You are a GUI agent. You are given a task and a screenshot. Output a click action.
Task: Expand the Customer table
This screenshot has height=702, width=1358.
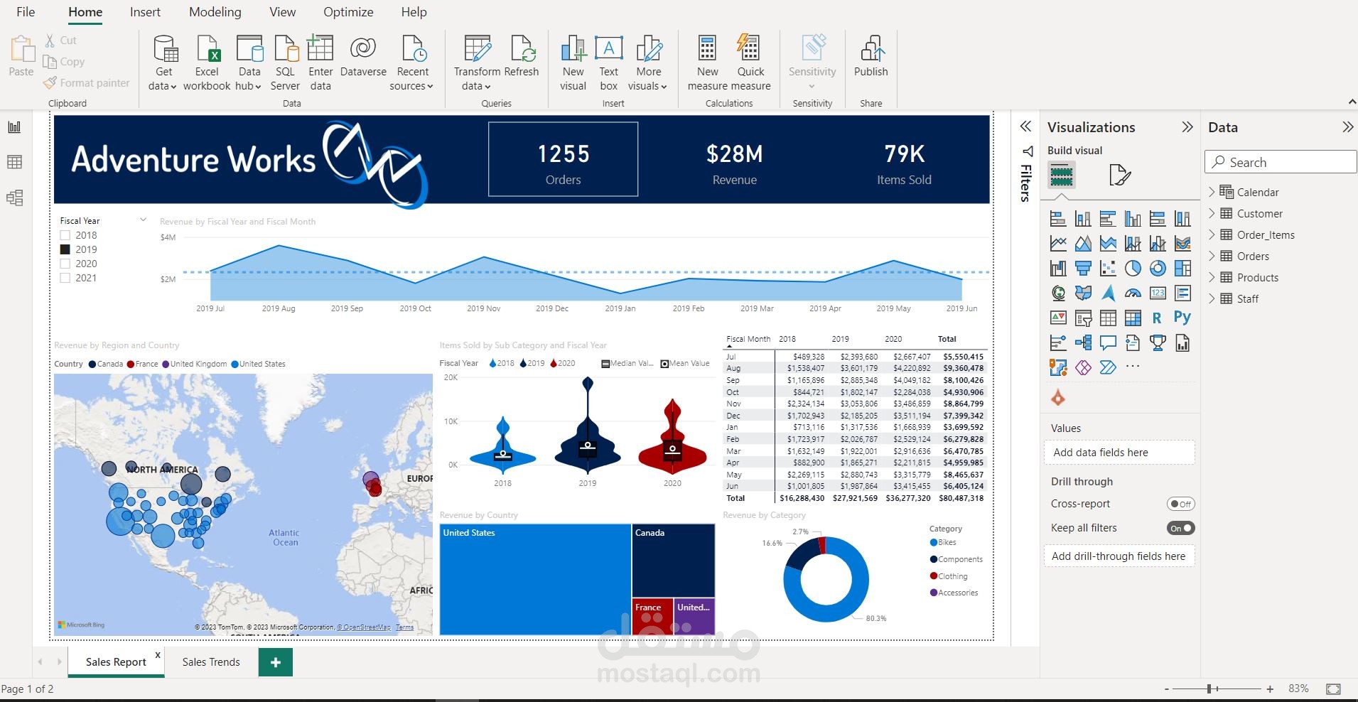click(1212, 213)
